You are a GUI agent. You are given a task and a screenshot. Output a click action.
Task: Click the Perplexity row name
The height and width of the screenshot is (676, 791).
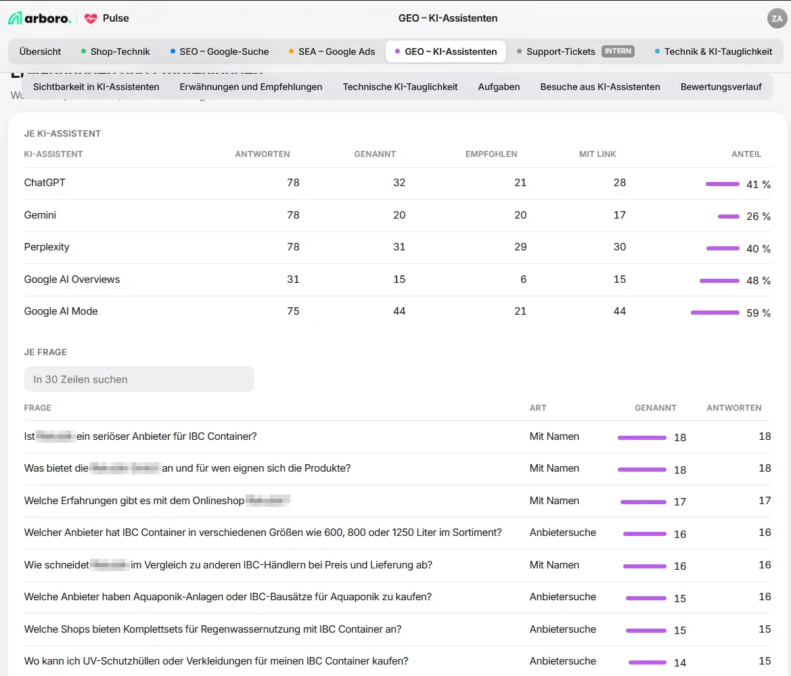coord(47,247)
